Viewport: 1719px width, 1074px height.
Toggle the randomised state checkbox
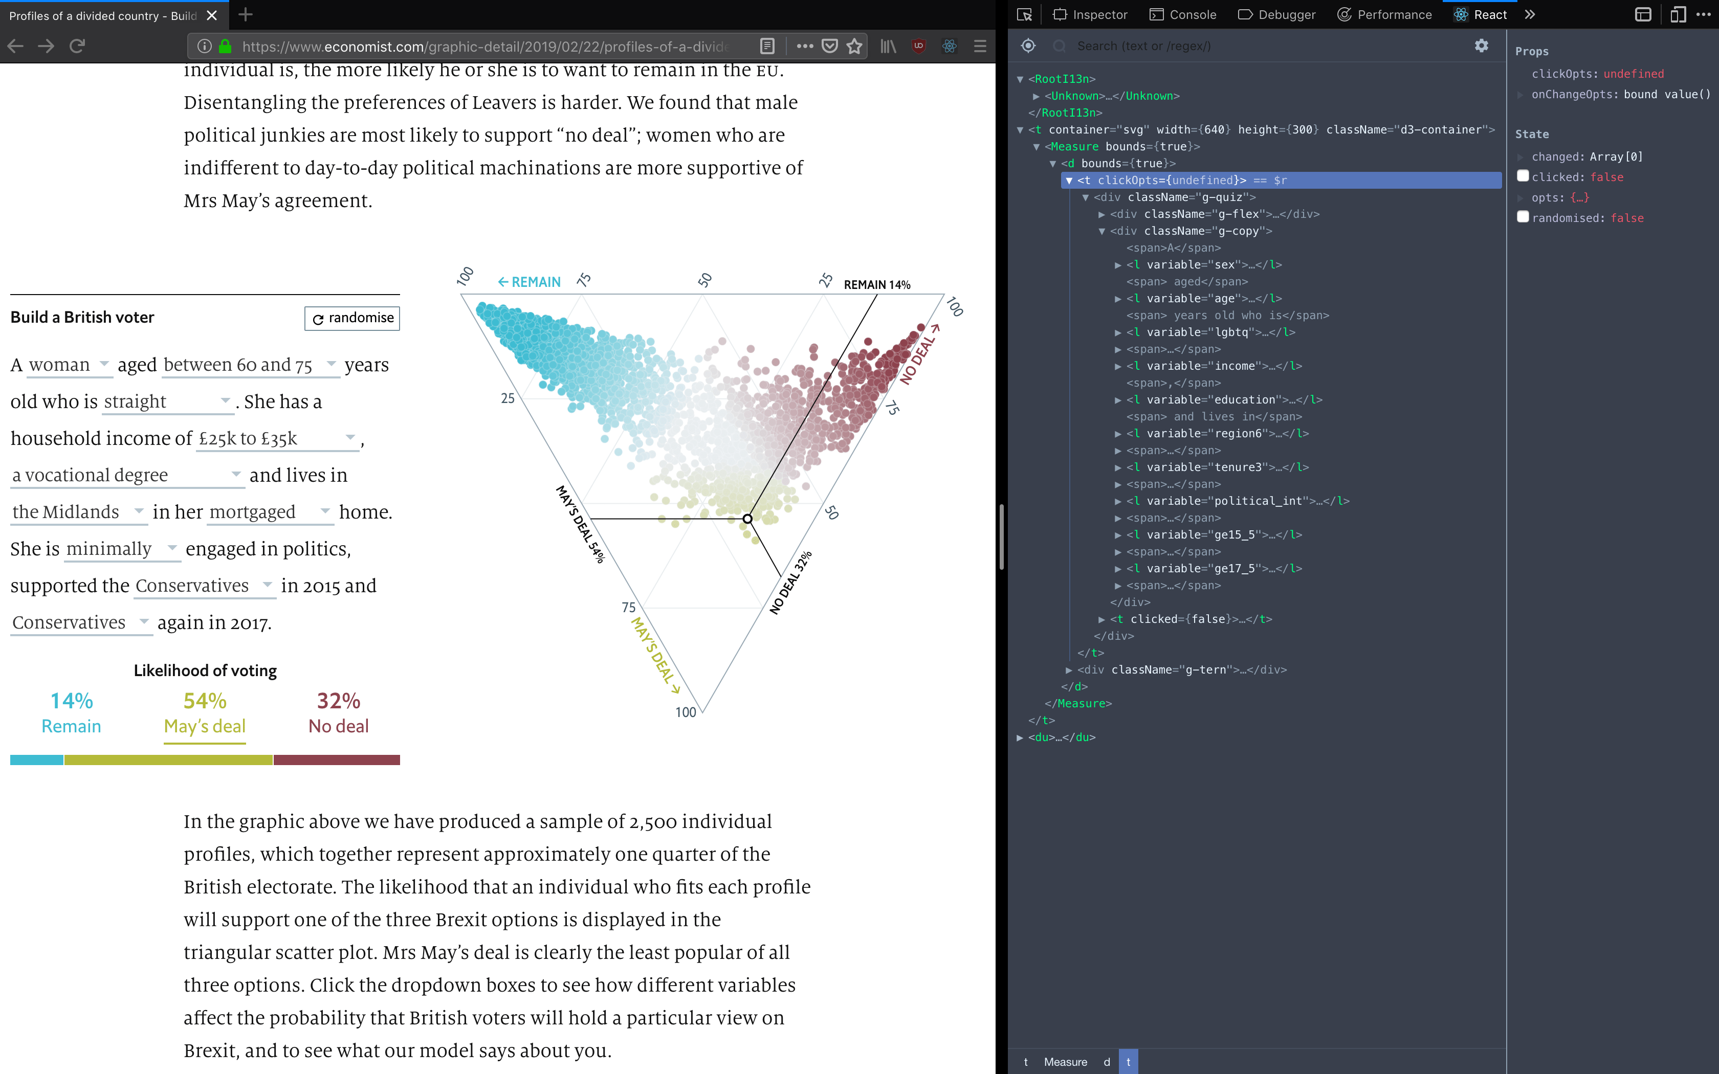1523,217
